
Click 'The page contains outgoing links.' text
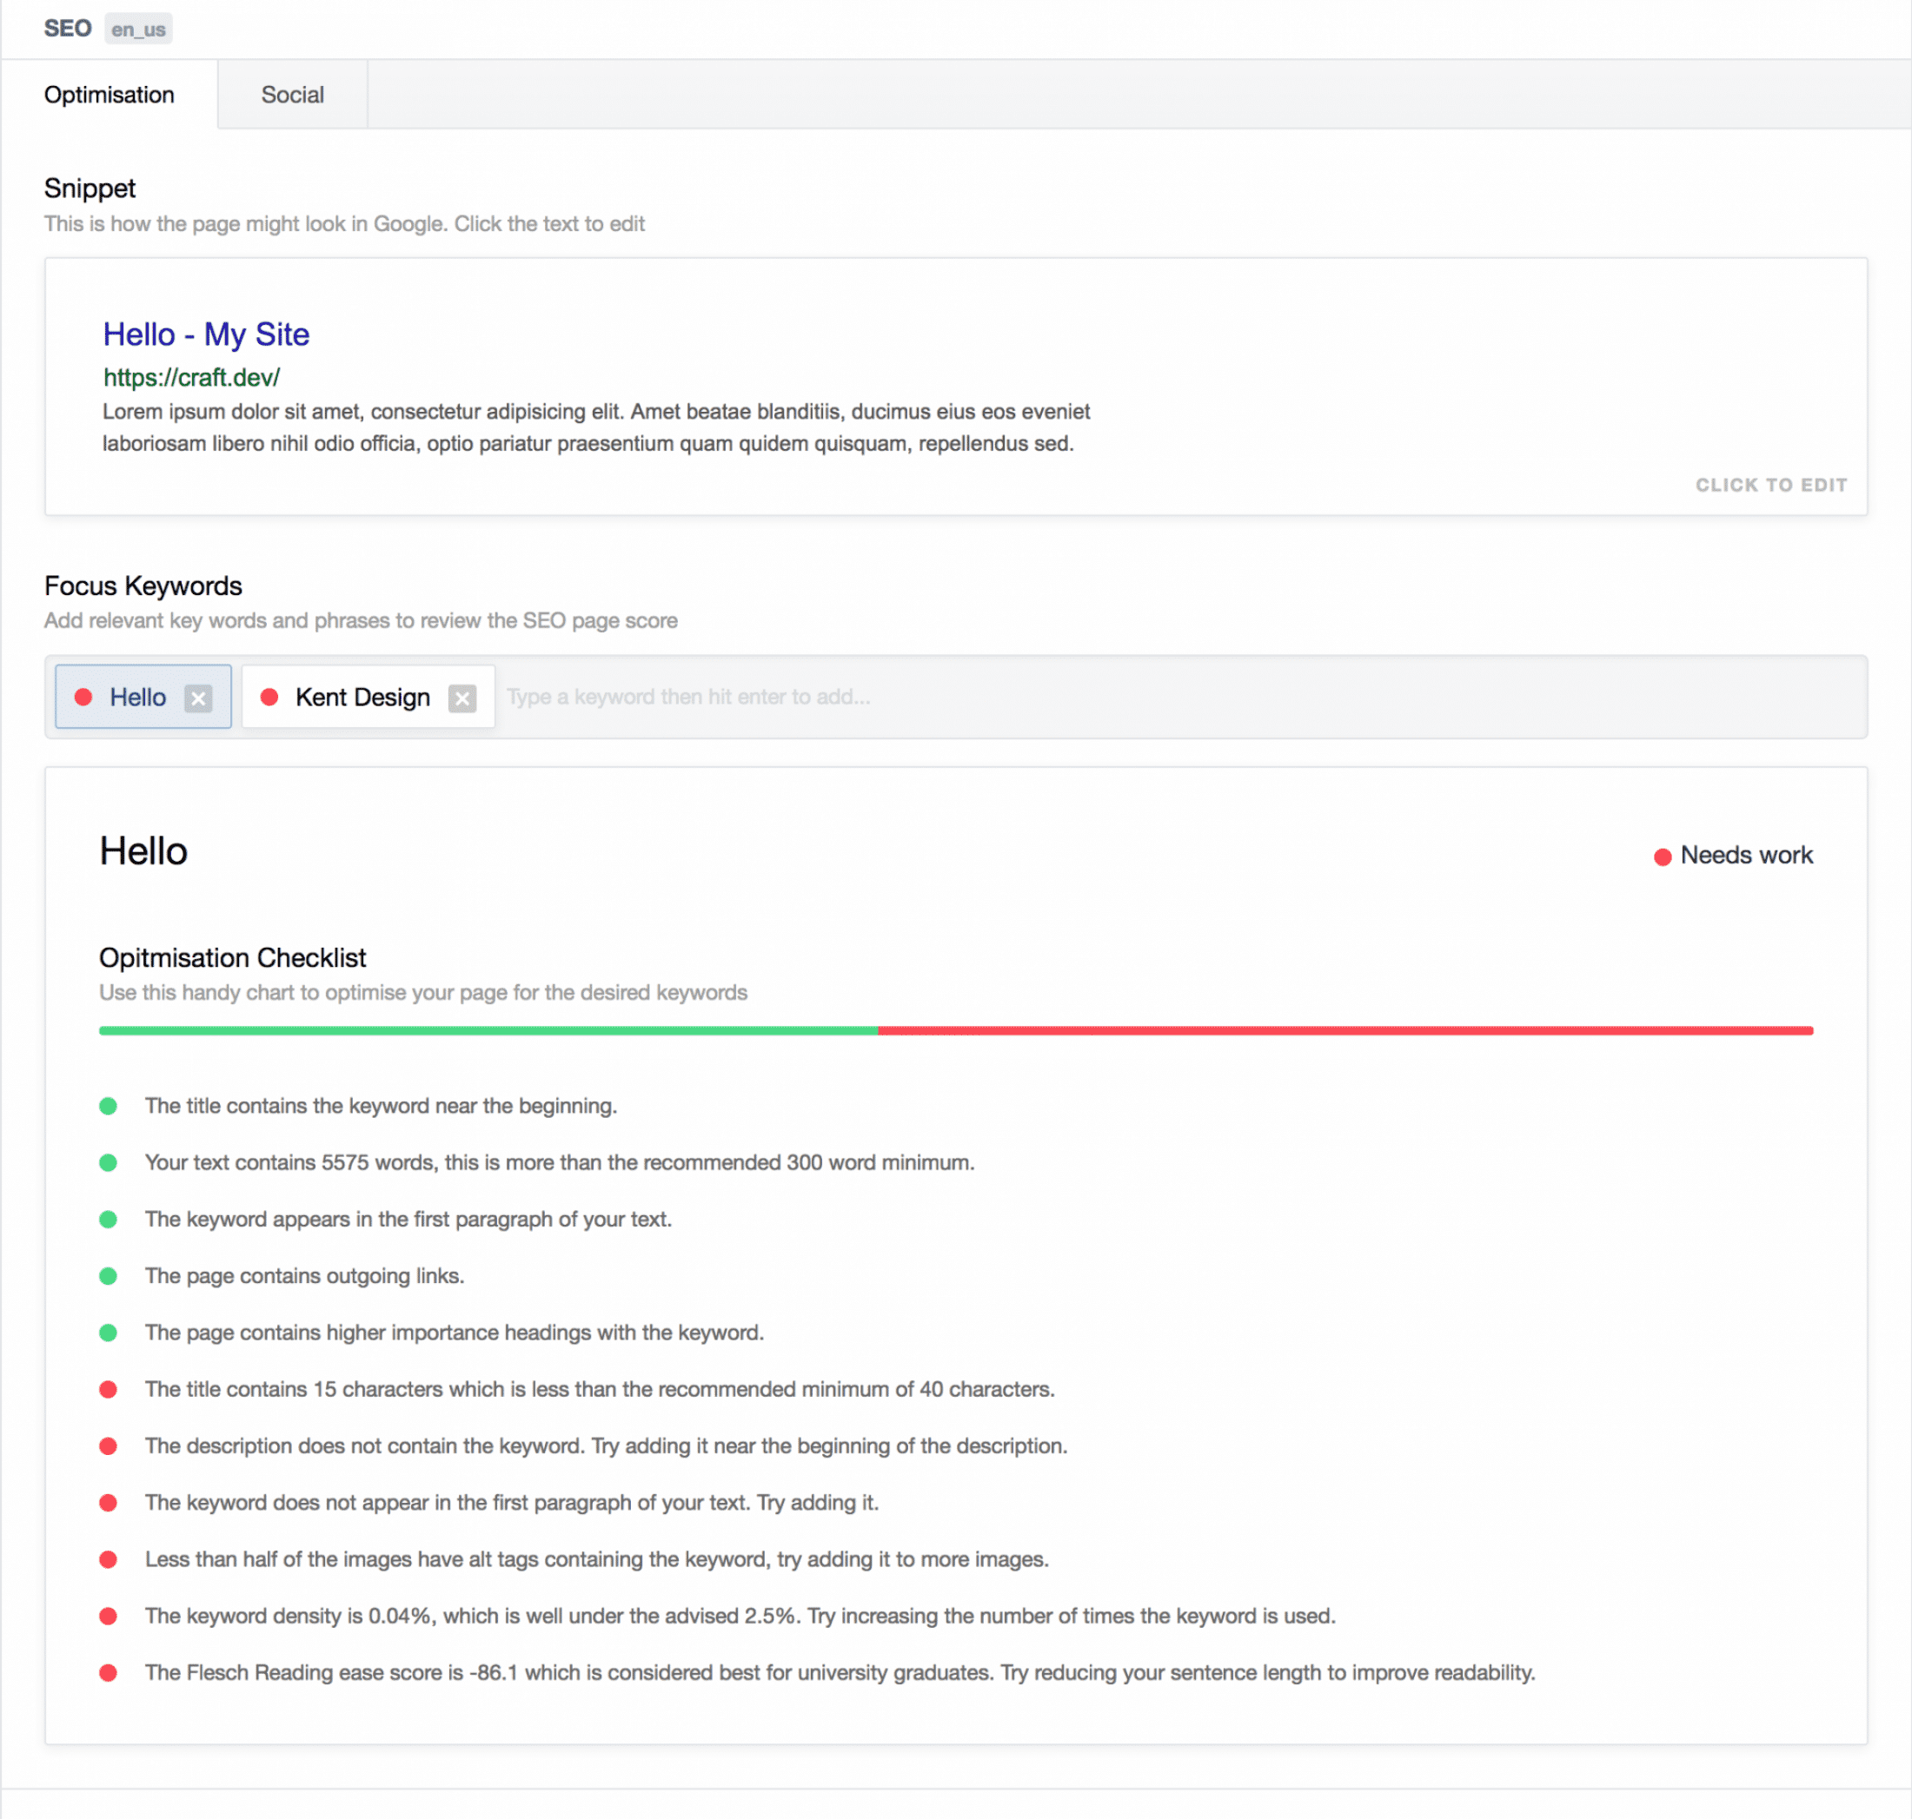tap(304, 1277)
